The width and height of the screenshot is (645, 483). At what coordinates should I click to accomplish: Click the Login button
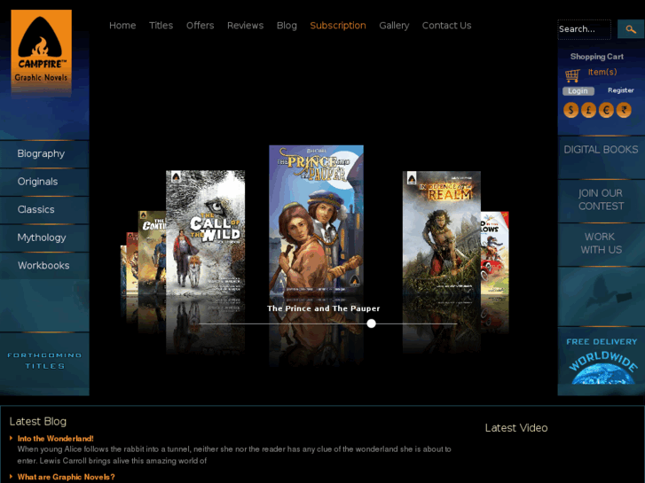[578, 91]
